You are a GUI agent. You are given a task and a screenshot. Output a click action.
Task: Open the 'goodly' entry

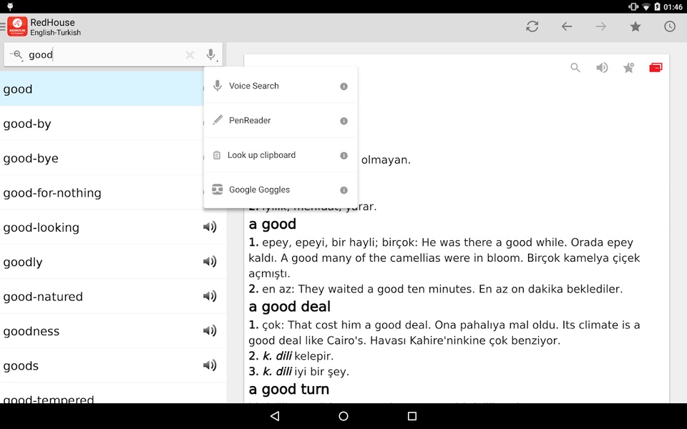pos(113,262)
